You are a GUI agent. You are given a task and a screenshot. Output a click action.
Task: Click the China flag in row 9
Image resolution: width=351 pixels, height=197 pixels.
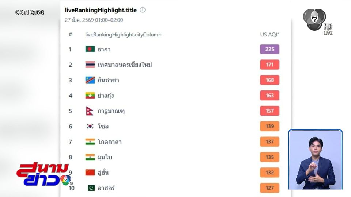click(90, 173)
